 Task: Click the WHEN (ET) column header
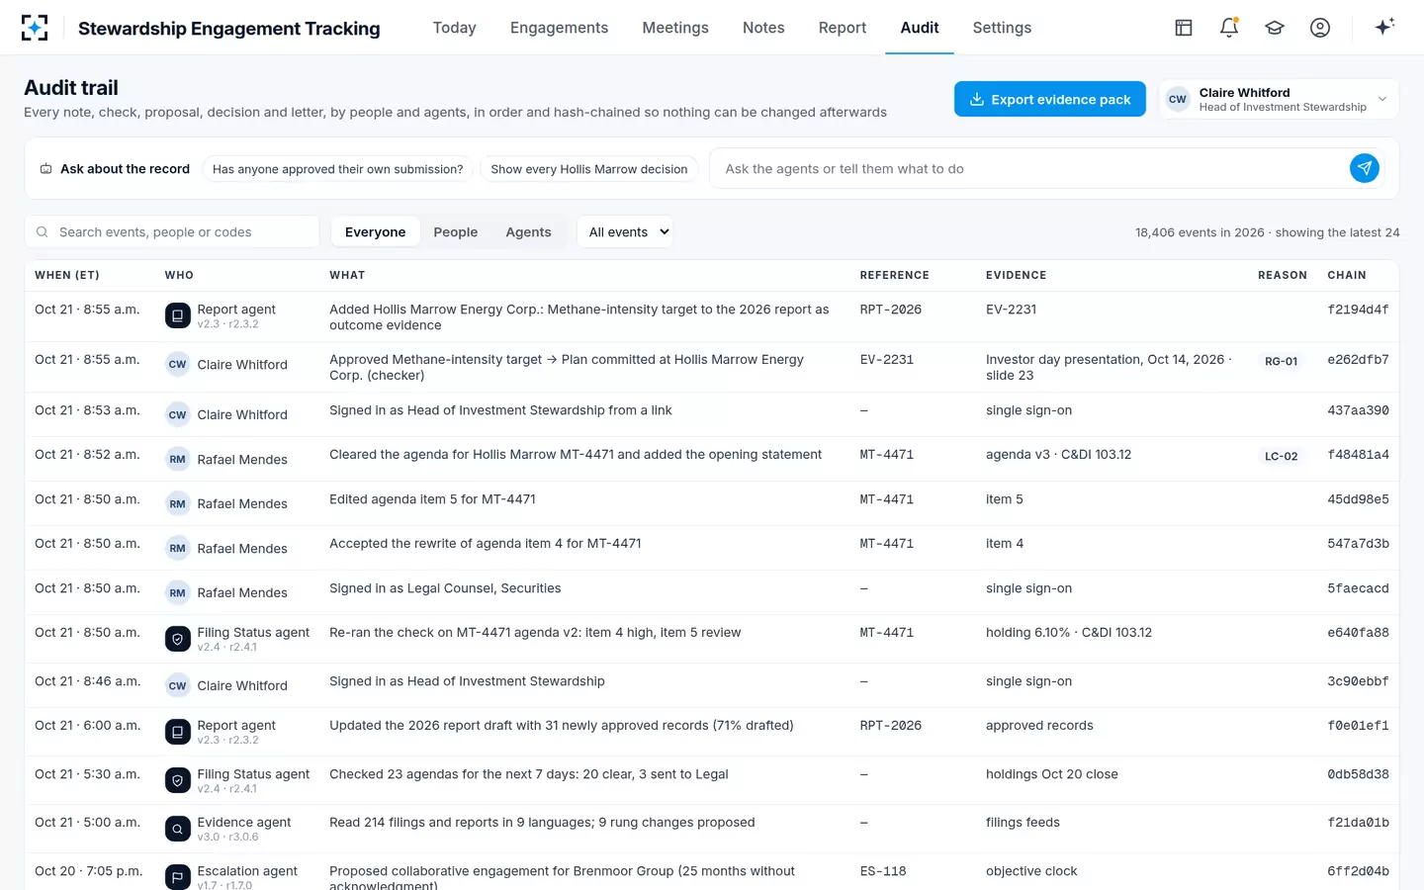click(x=67, y=275)
